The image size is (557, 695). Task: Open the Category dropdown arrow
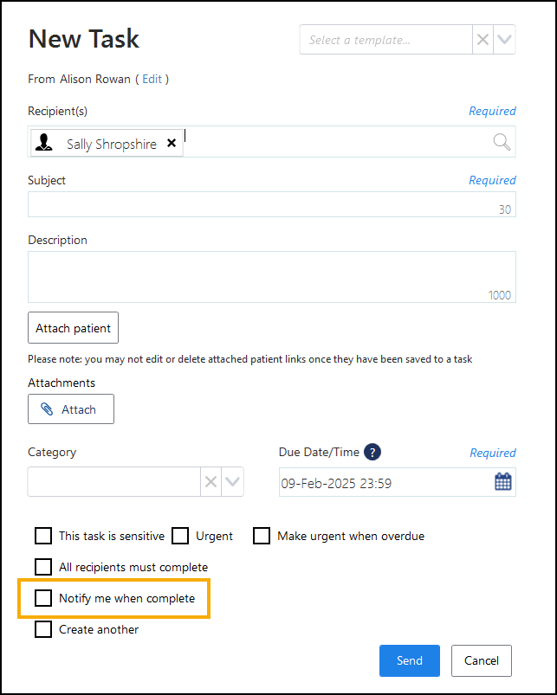[232, 482]
